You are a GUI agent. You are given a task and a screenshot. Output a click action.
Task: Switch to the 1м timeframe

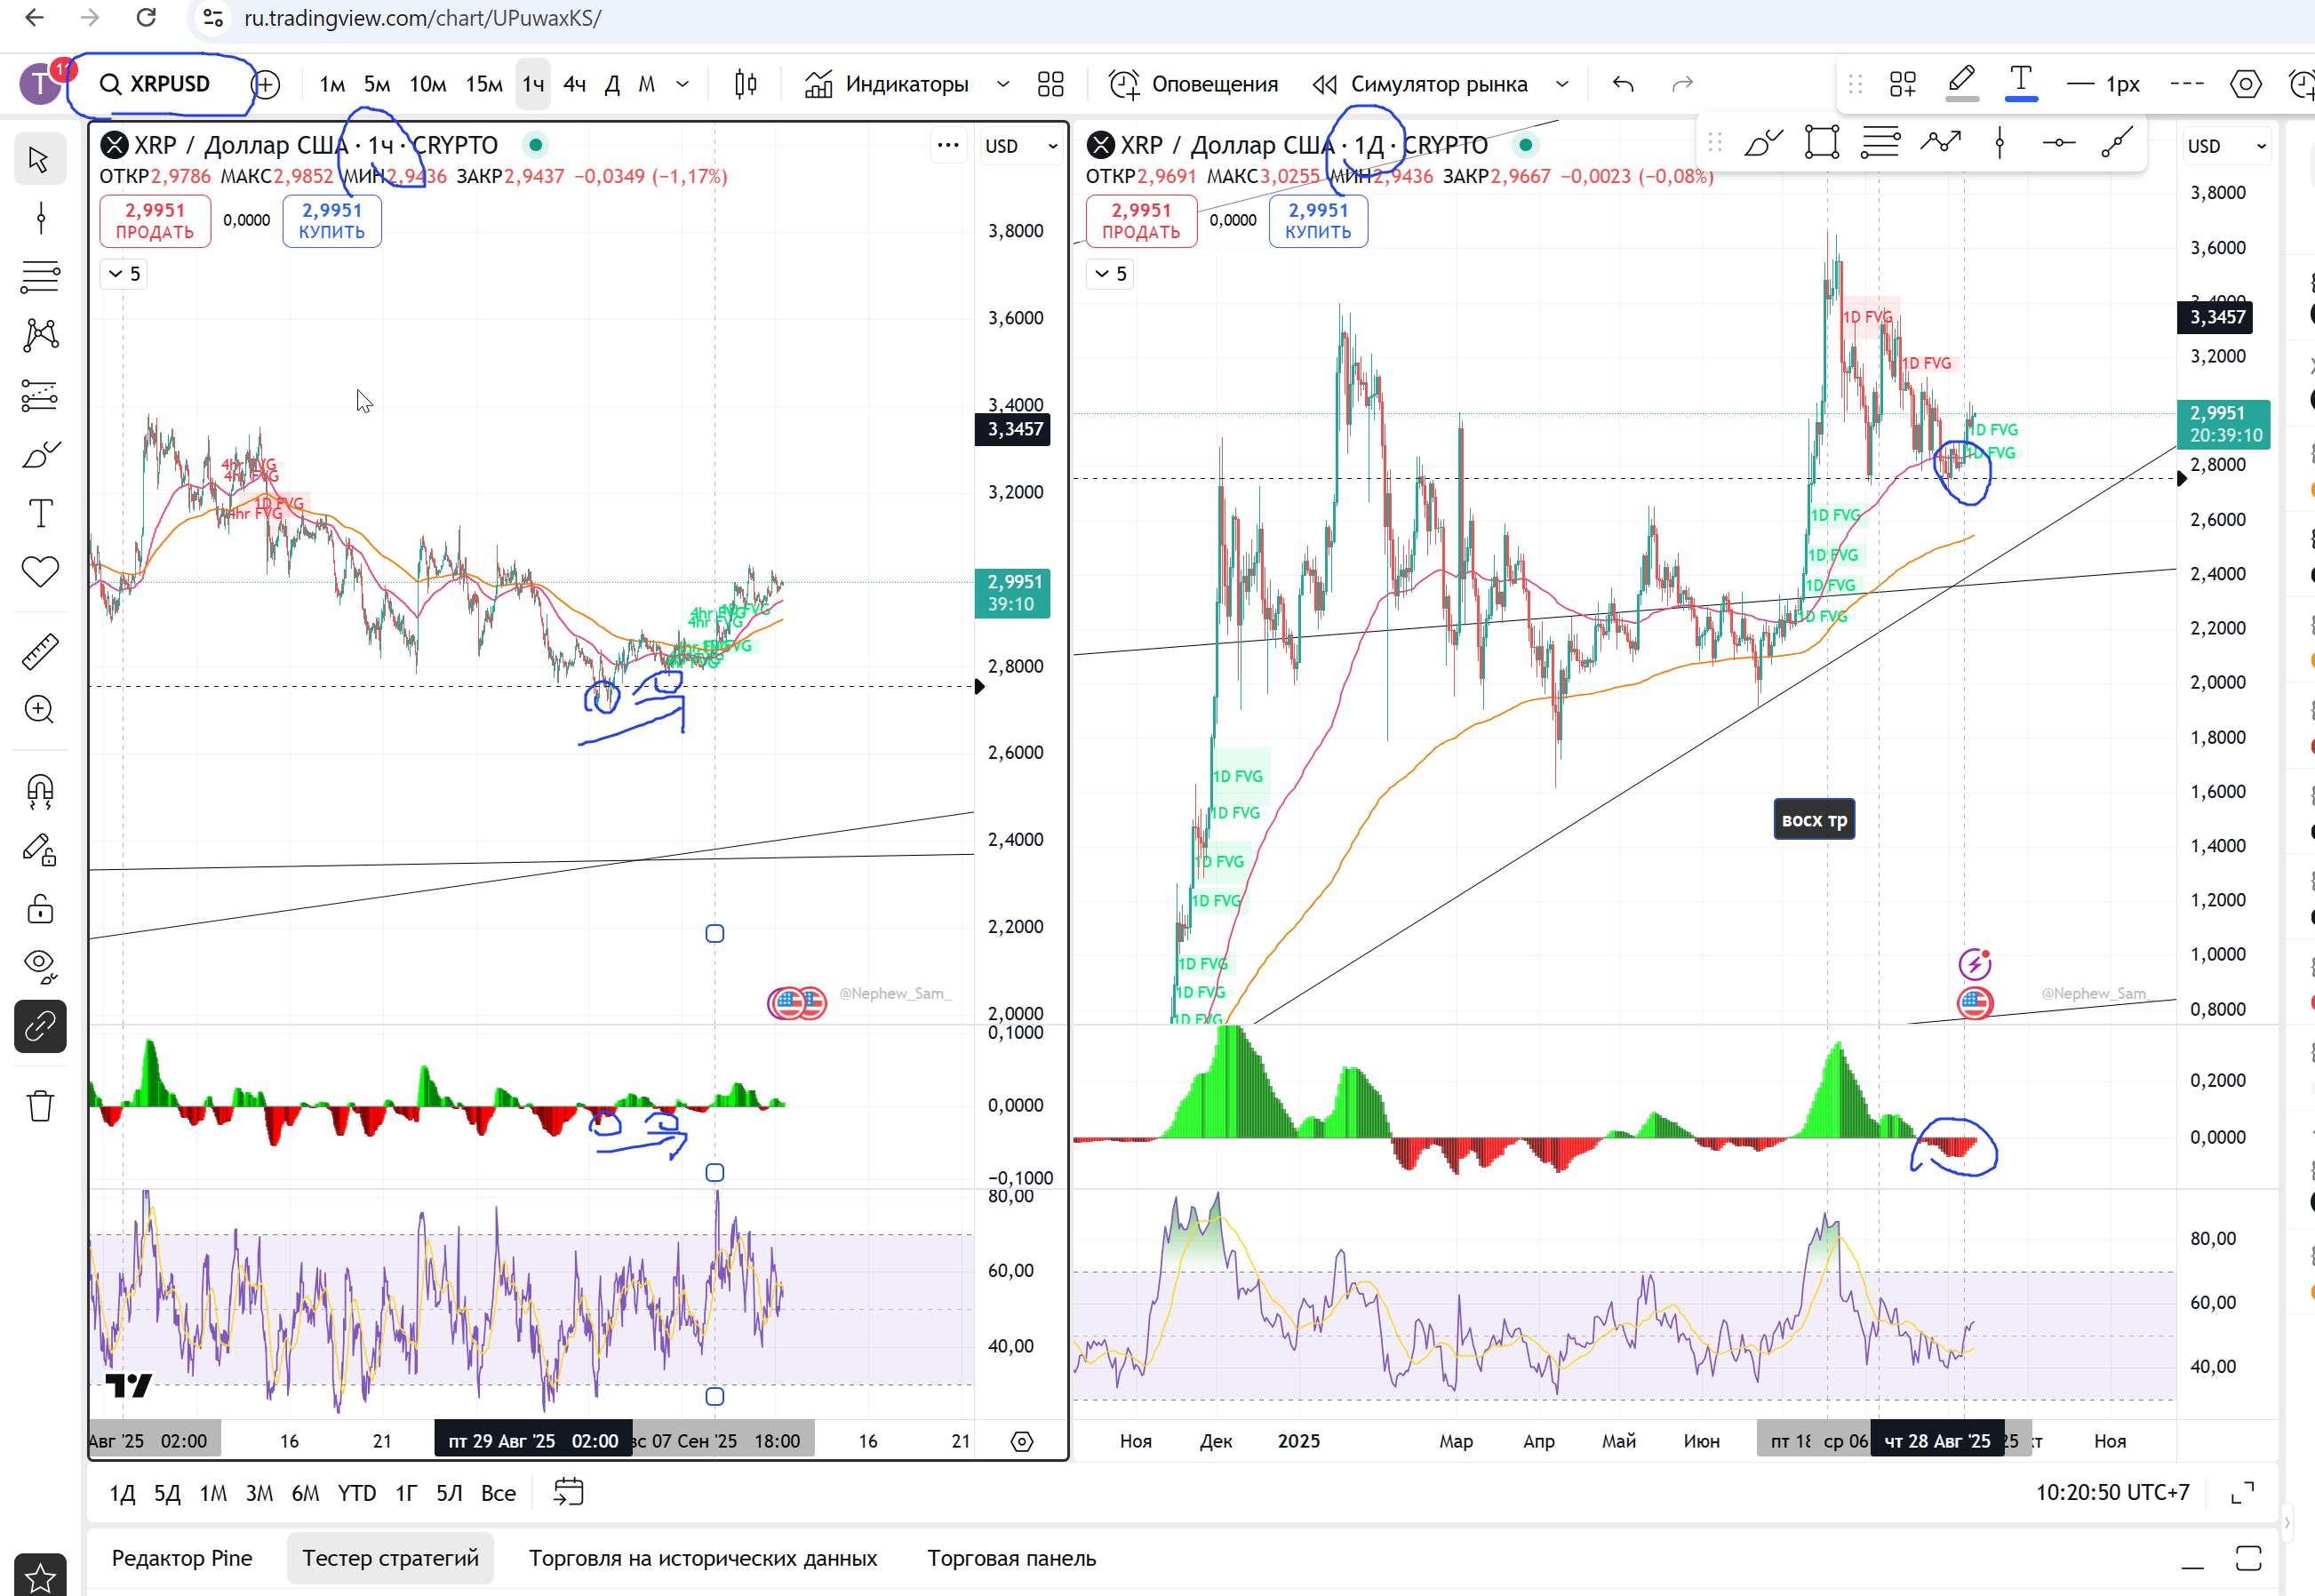(332, 85)
